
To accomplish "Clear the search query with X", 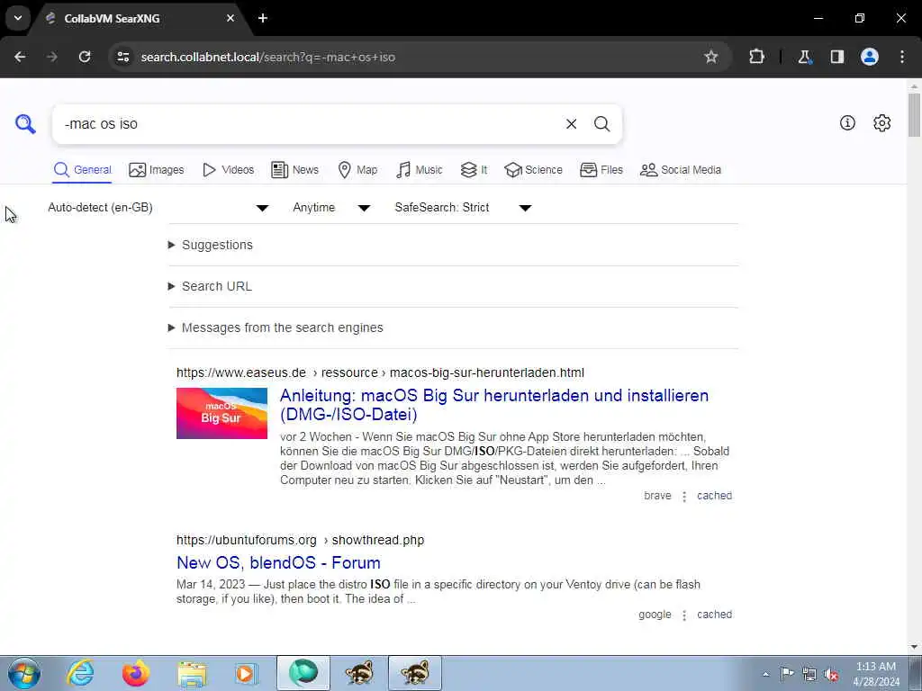I will (571, 124).
